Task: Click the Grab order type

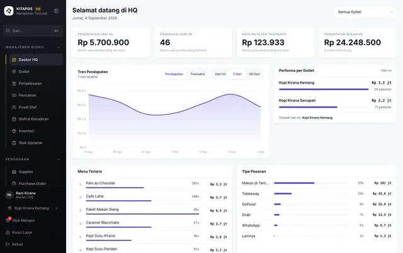Action: coord(246,215)
